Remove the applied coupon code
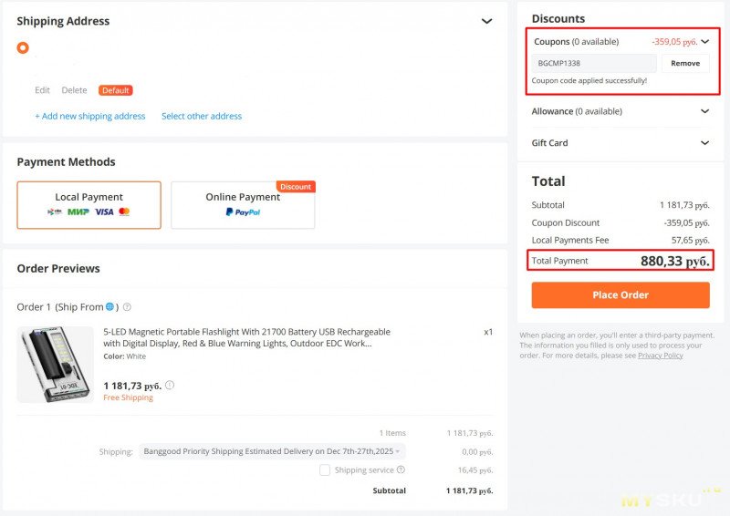Viewport: 730px width, 516px height. [x=685, y=64]
